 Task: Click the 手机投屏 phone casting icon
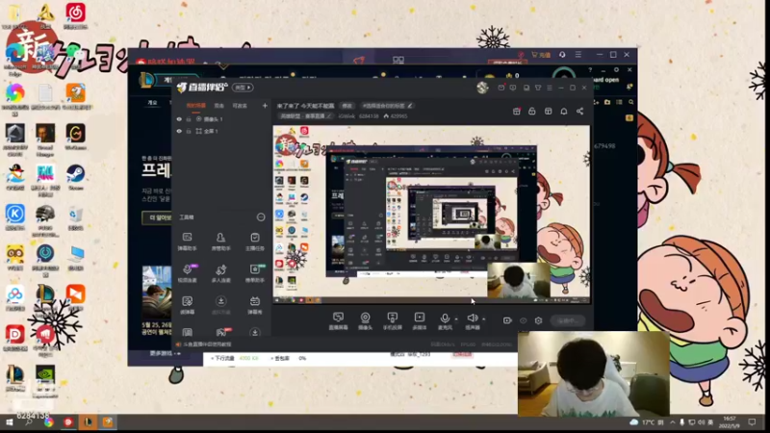coord(392,320)
